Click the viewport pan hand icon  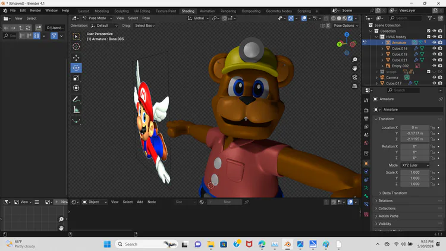(x=354, y=68)
